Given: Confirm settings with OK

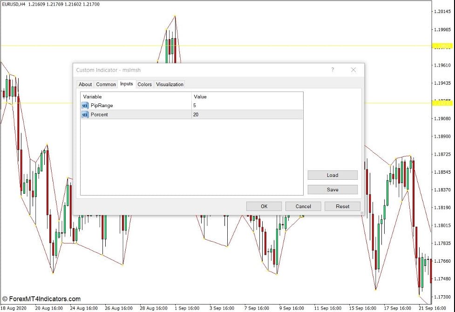Looking at the screenshot, I should pos(264,206).
